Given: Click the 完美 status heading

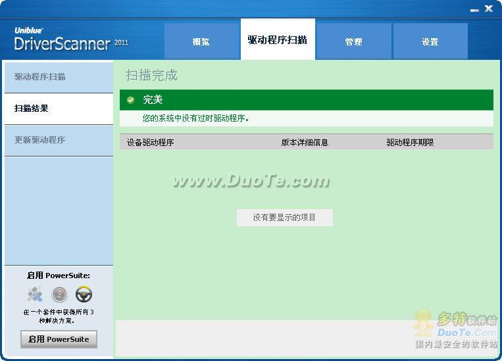Looking at the screenshot, I should (153, 99).
